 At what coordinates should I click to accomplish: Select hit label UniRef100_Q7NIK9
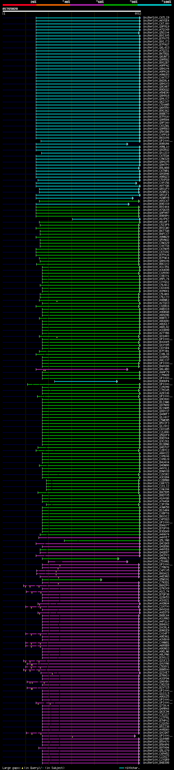[156, 589]
